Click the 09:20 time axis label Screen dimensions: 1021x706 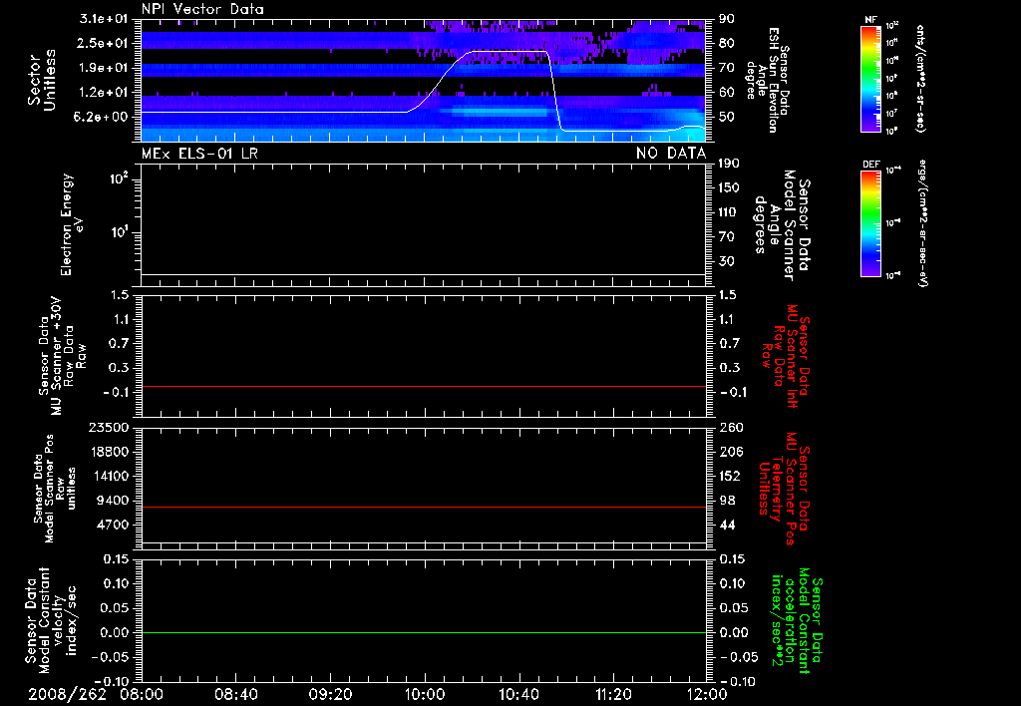330,694
